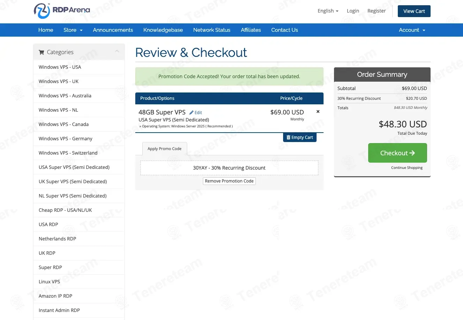The height and width of the screenshot is (320, 463).
Task: Click the View Cart button
Action: [x=414, y=11]
